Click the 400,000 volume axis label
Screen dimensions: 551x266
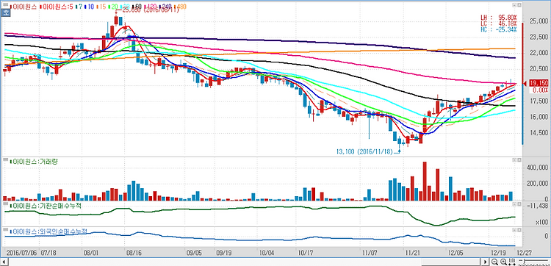pyautogui.click(x=537, y=168)
